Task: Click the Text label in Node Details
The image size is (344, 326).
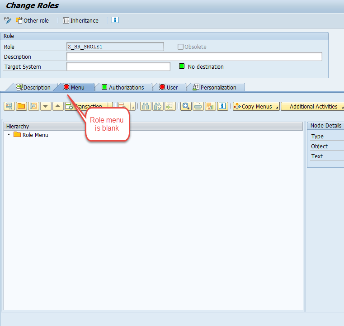Action: coord(317,156)
